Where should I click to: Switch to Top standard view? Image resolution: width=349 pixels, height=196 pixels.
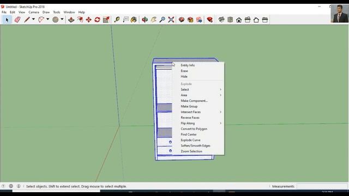pos(230,20)
